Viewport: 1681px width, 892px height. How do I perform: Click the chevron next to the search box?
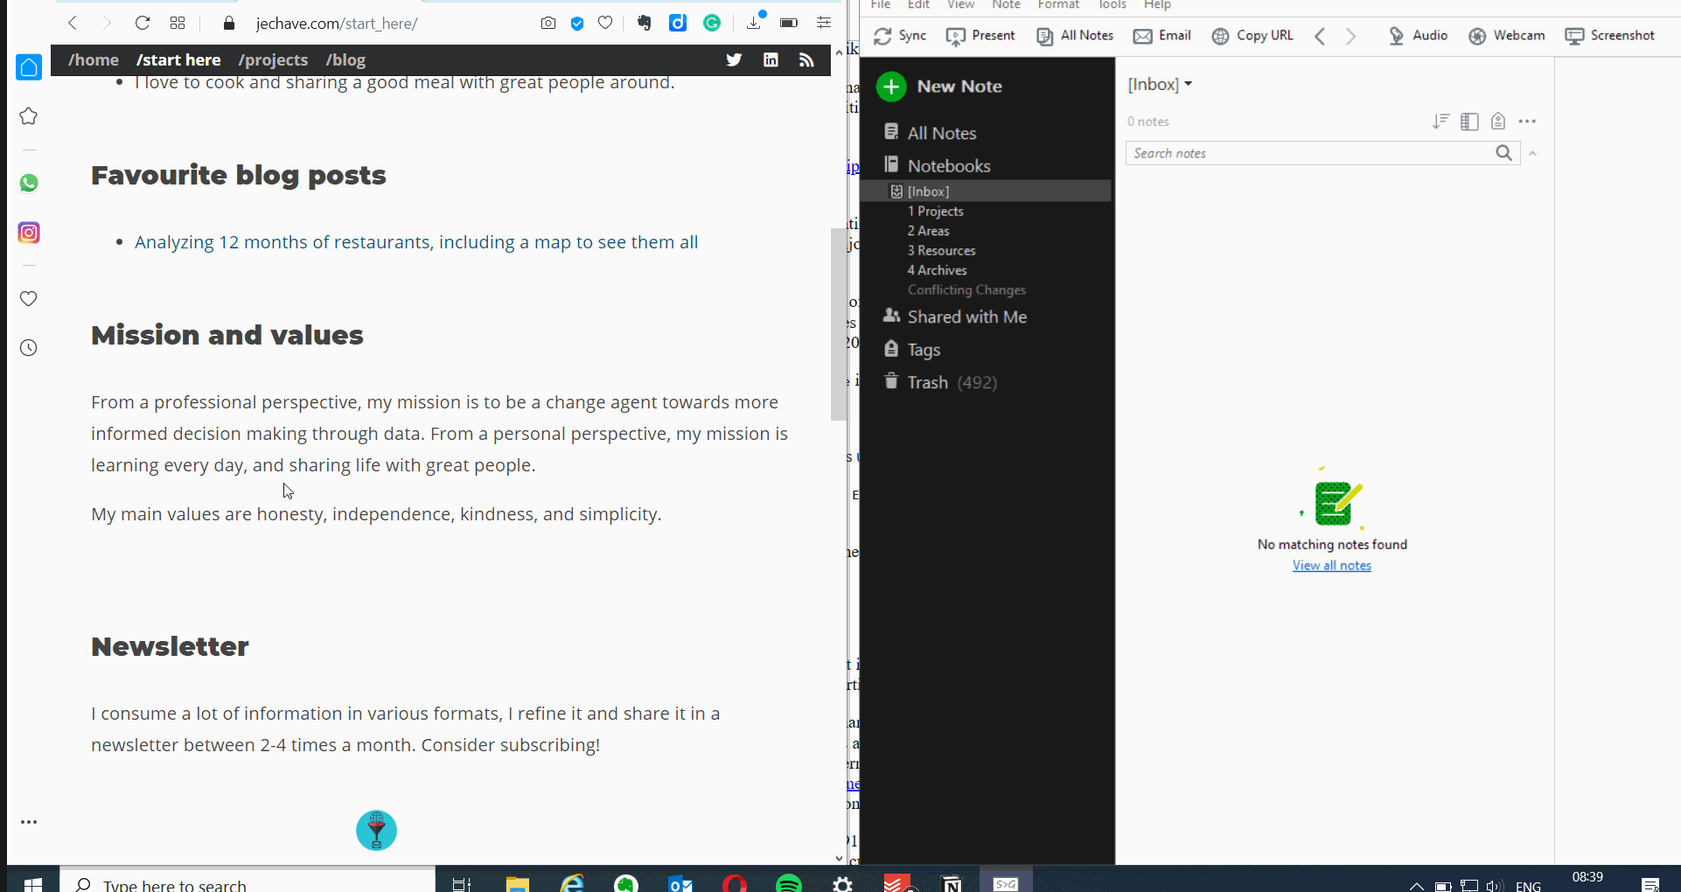pyautogui.click(x=1534, y=153)
